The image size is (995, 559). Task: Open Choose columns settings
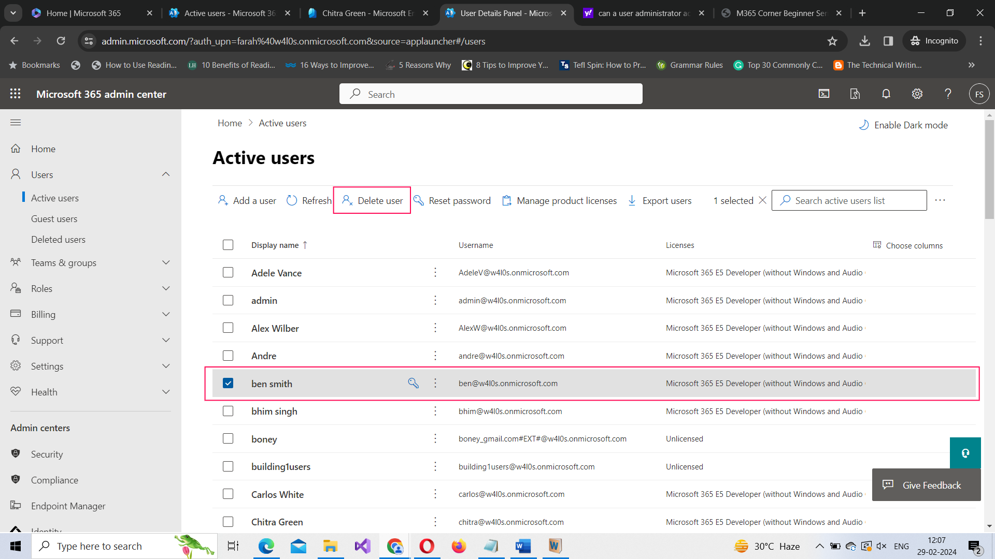point(914,245)
